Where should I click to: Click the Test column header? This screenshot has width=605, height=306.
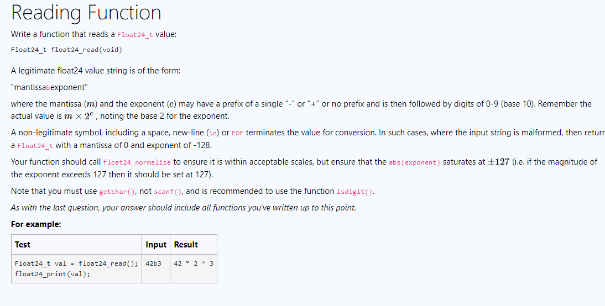[22, 245]
